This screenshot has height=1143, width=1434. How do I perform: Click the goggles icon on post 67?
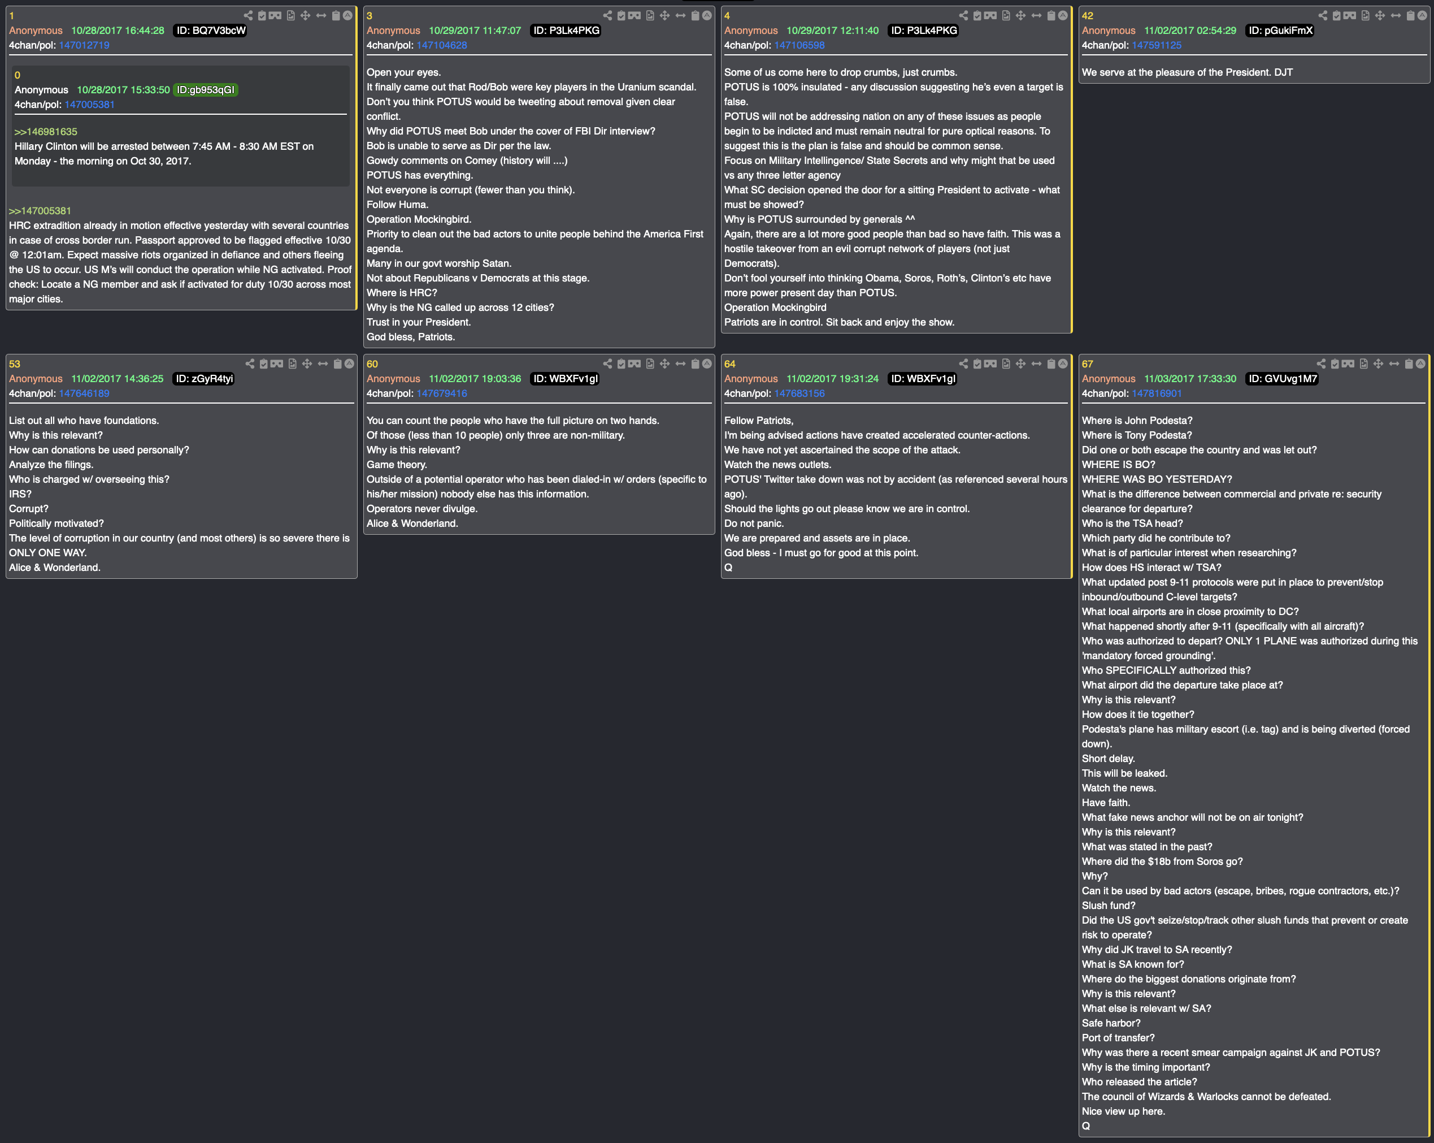tap(1348, 364)
